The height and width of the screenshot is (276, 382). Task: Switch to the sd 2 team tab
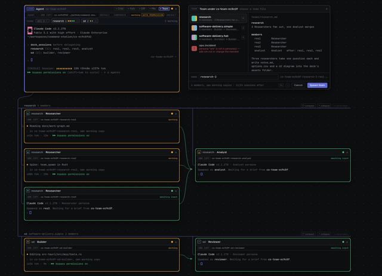[90, 21]
